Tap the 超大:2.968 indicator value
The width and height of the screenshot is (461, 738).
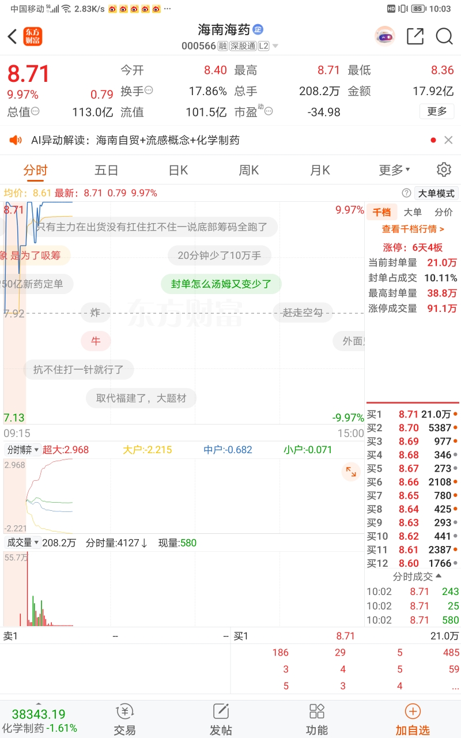click(x=66, y=450)
